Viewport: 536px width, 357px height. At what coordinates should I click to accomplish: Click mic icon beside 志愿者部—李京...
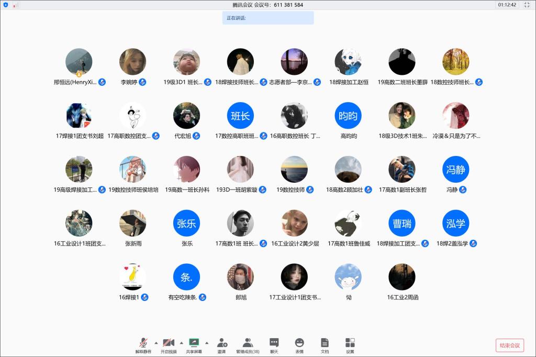317,82
